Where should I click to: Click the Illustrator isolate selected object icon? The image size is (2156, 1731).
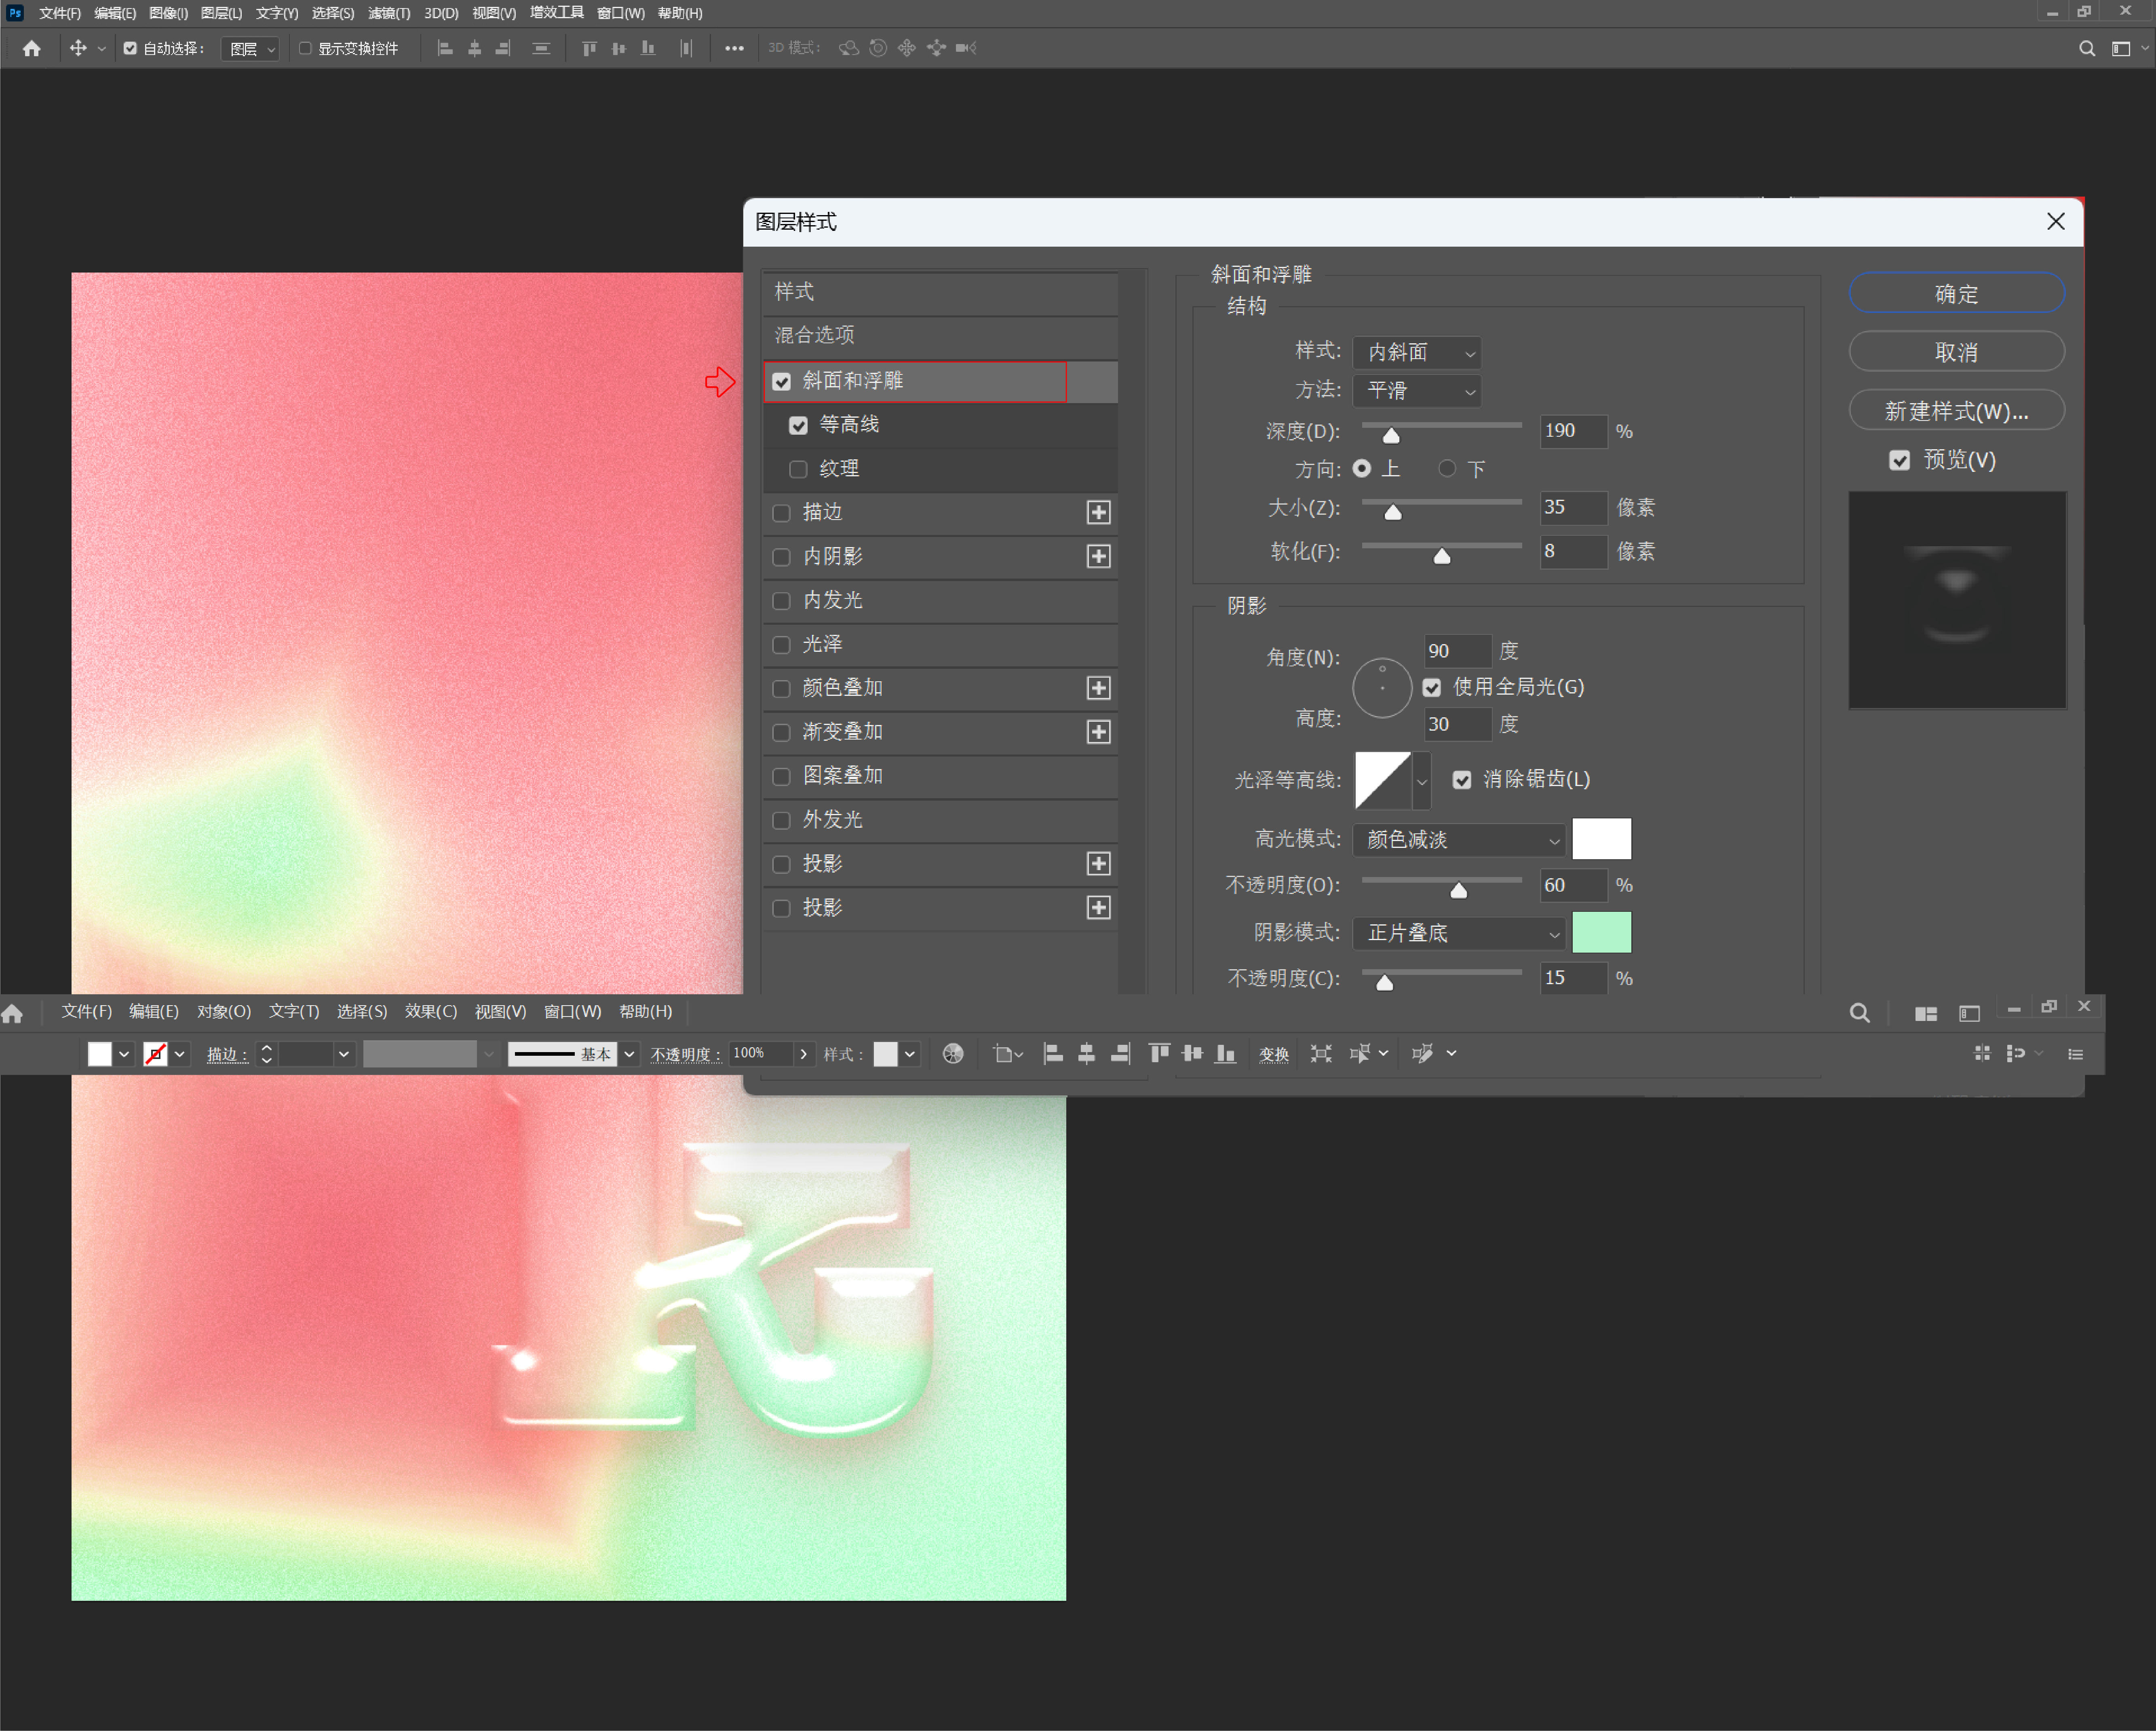[x=1321, y=1054]
